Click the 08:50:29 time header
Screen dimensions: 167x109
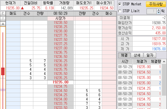[60, 14]
